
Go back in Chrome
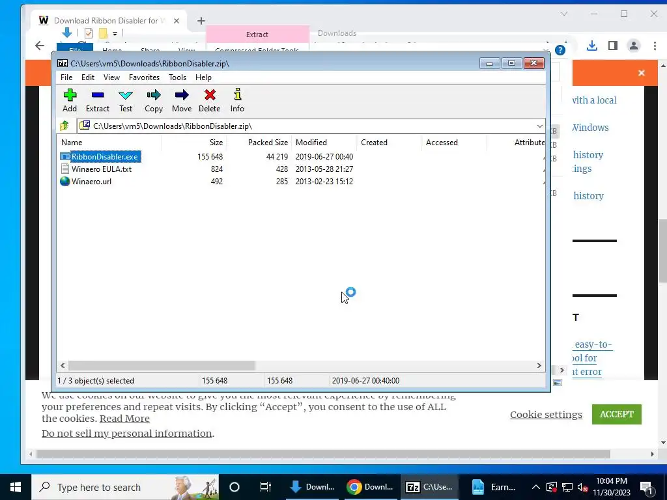[40, 46]
